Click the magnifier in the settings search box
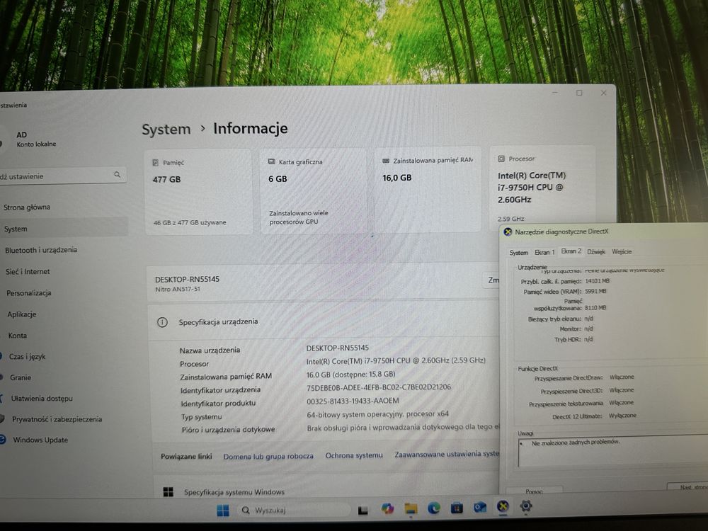The width and height of the screenshot is (708, 531). pos(117,174)
